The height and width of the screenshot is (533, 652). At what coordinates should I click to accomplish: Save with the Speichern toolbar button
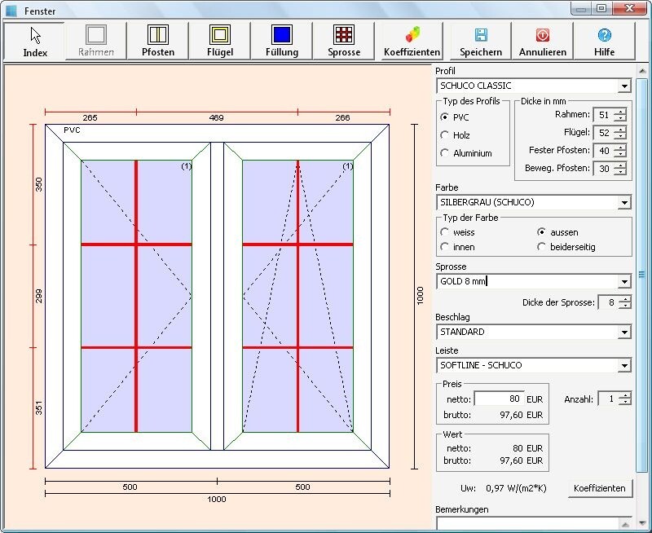pyautogui.click(x=481, y=42)
